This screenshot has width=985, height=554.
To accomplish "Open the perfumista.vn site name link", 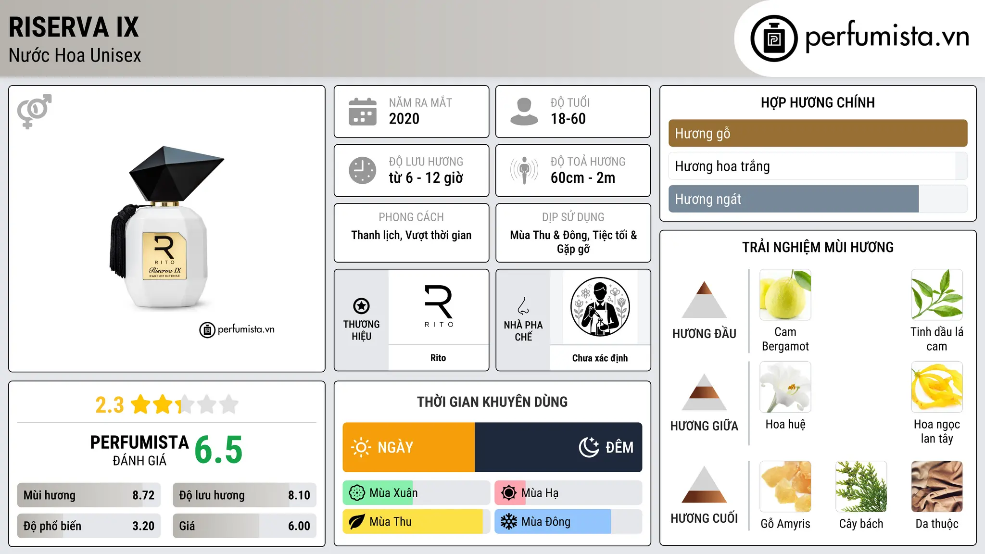I will pos(887,37).
